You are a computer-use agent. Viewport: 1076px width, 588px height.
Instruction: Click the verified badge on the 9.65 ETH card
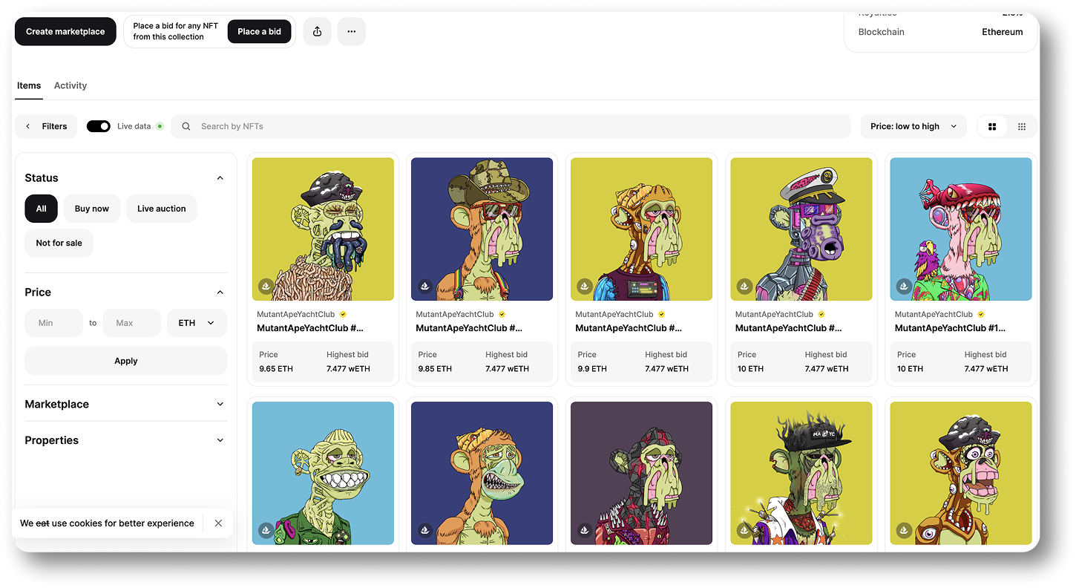pyautogui.click(x=343, y=314)
